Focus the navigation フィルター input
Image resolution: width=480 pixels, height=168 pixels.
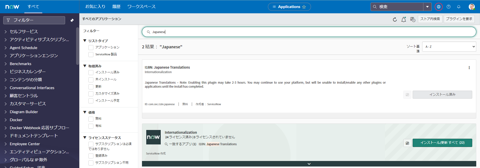tap(34, 20)
